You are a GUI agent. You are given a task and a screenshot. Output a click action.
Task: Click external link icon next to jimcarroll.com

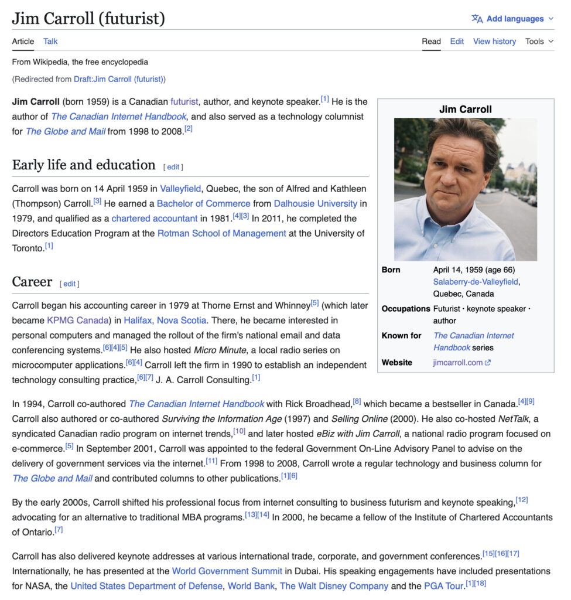point(488,363)
